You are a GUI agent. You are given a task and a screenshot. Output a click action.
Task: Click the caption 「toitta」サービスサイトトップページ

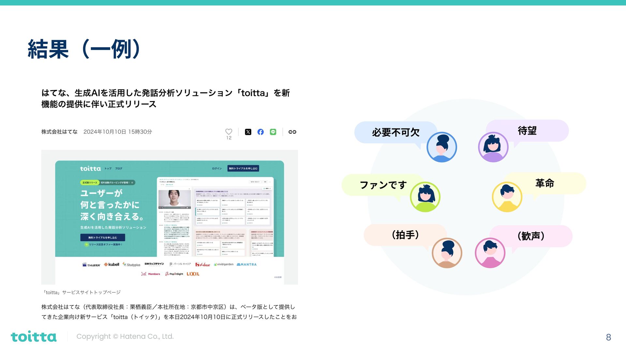(81, 292)
